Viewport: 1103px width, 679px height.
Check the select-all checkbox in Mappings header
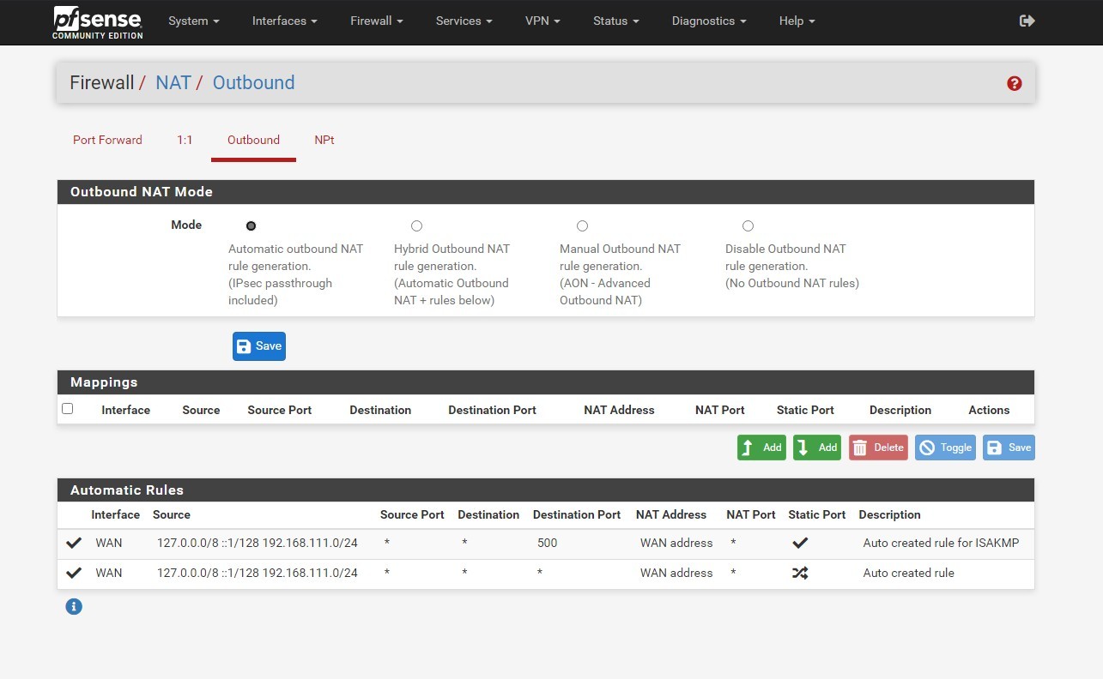click(x=68, y=408)
